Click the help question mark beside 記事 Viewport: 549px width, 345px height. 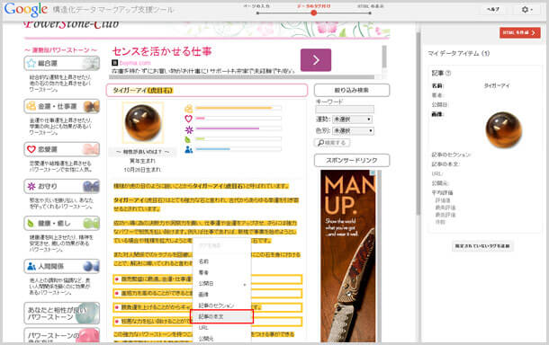[x=448, y=74]
